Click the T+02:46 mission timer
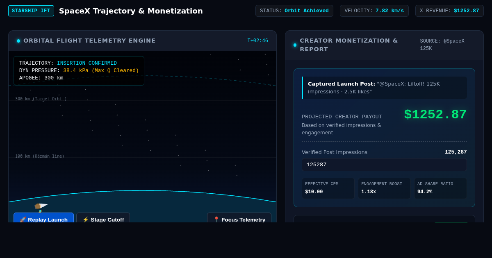Viewport: 492px width, 258px height. [258, 41]
